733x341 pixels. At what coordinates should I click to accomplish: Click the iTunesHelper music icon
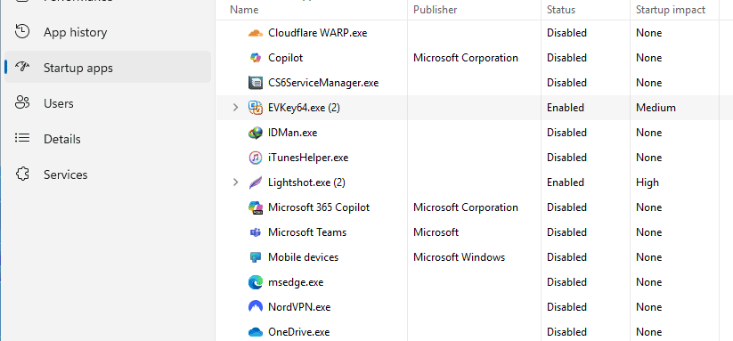[x=256, y=158]
